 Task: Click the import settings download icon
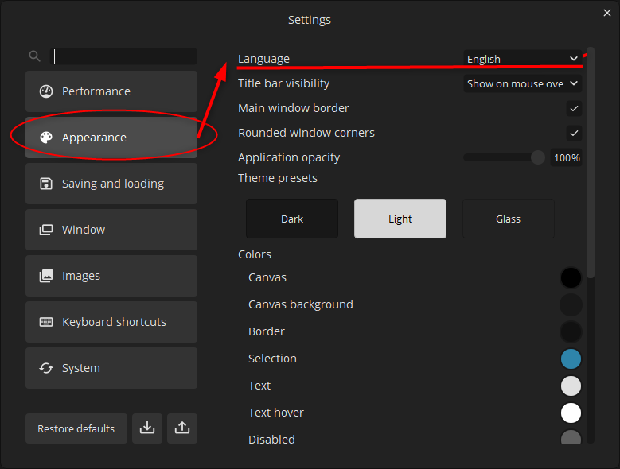[147, 428]
